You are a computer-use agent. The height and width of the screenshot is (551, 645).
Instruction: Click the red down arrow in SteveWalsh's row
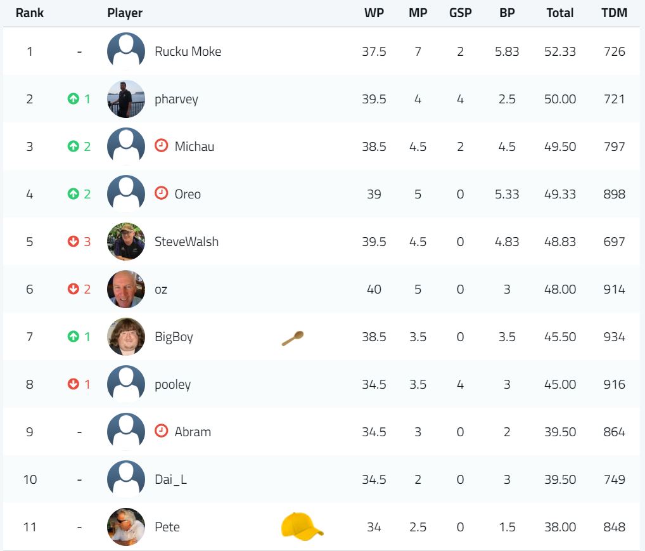[x=73, y=242]
